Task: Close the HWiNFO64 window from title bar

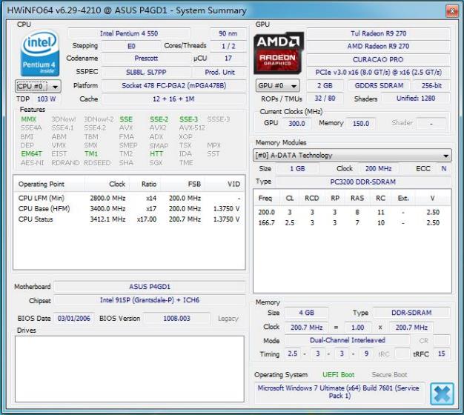Action: click(451, 10)
